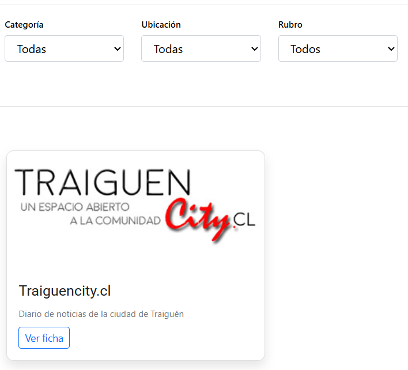The image size is (408, 370).
Task: Click the 'Diario de noticias' description text
Action: pyautogui.click(x=101, y=314)
